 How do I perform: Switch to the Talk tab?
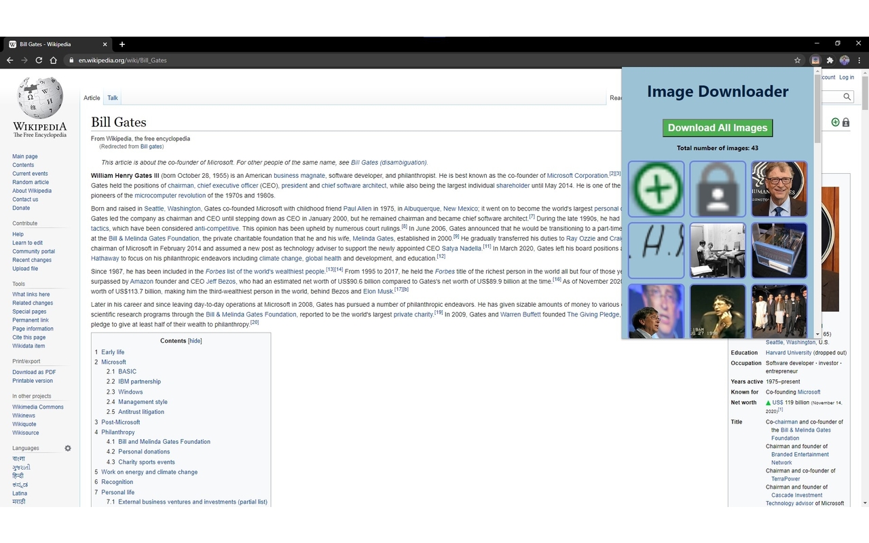pos(113,98)
